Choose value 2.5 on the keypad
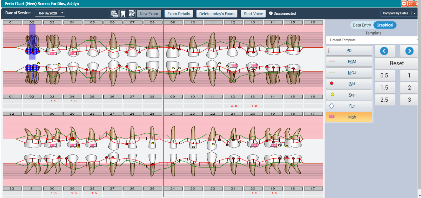The height and width of the screenshot is (198, 421). 384,100
